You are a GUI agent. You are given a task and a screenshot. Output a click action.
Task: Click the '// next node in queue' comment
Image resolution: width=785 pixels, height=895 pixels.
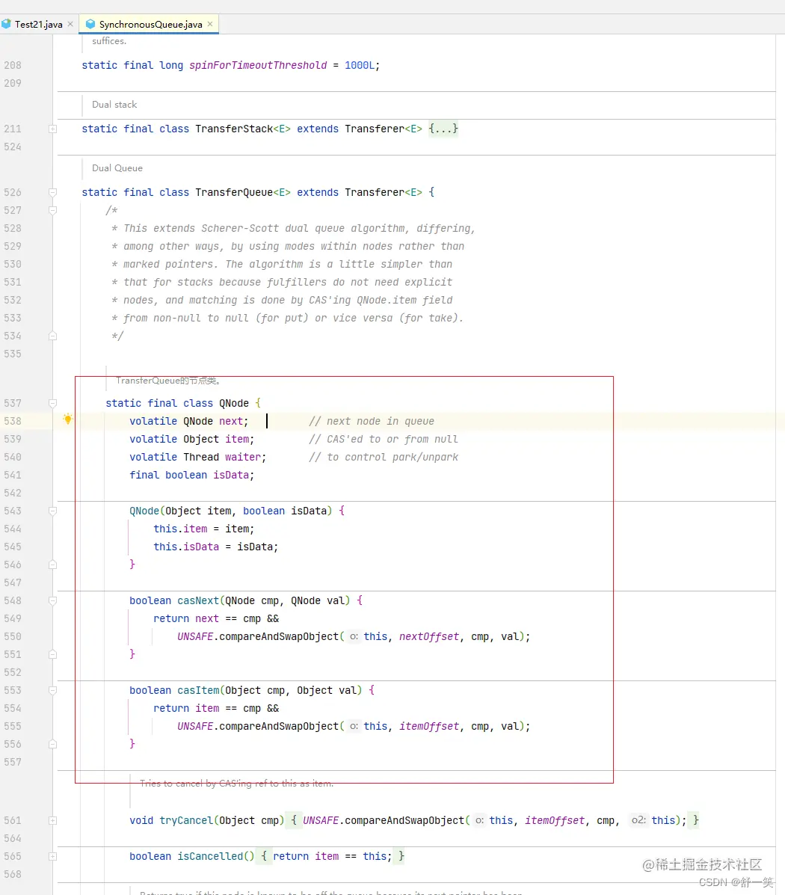[x=372, y=421]
